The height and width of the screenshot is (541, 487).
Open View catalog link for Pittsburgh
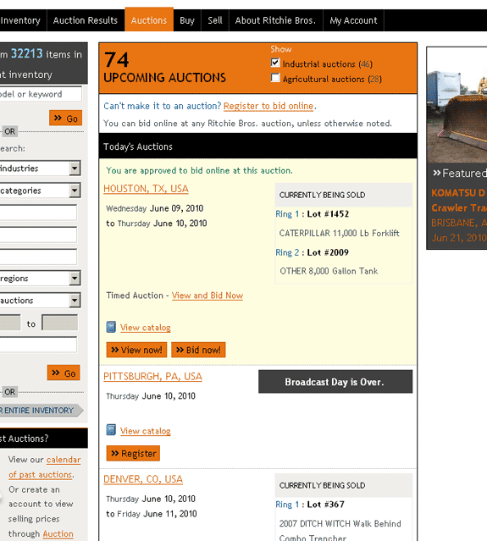pos(146,431)
